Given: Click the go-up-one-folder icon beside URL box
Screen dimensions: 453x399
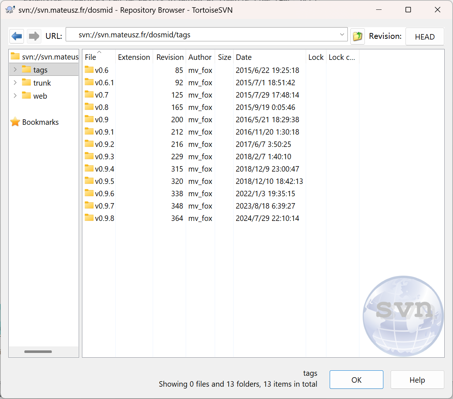Looking at the screenshot, I should pyautogui.click(x=357, y=36).
